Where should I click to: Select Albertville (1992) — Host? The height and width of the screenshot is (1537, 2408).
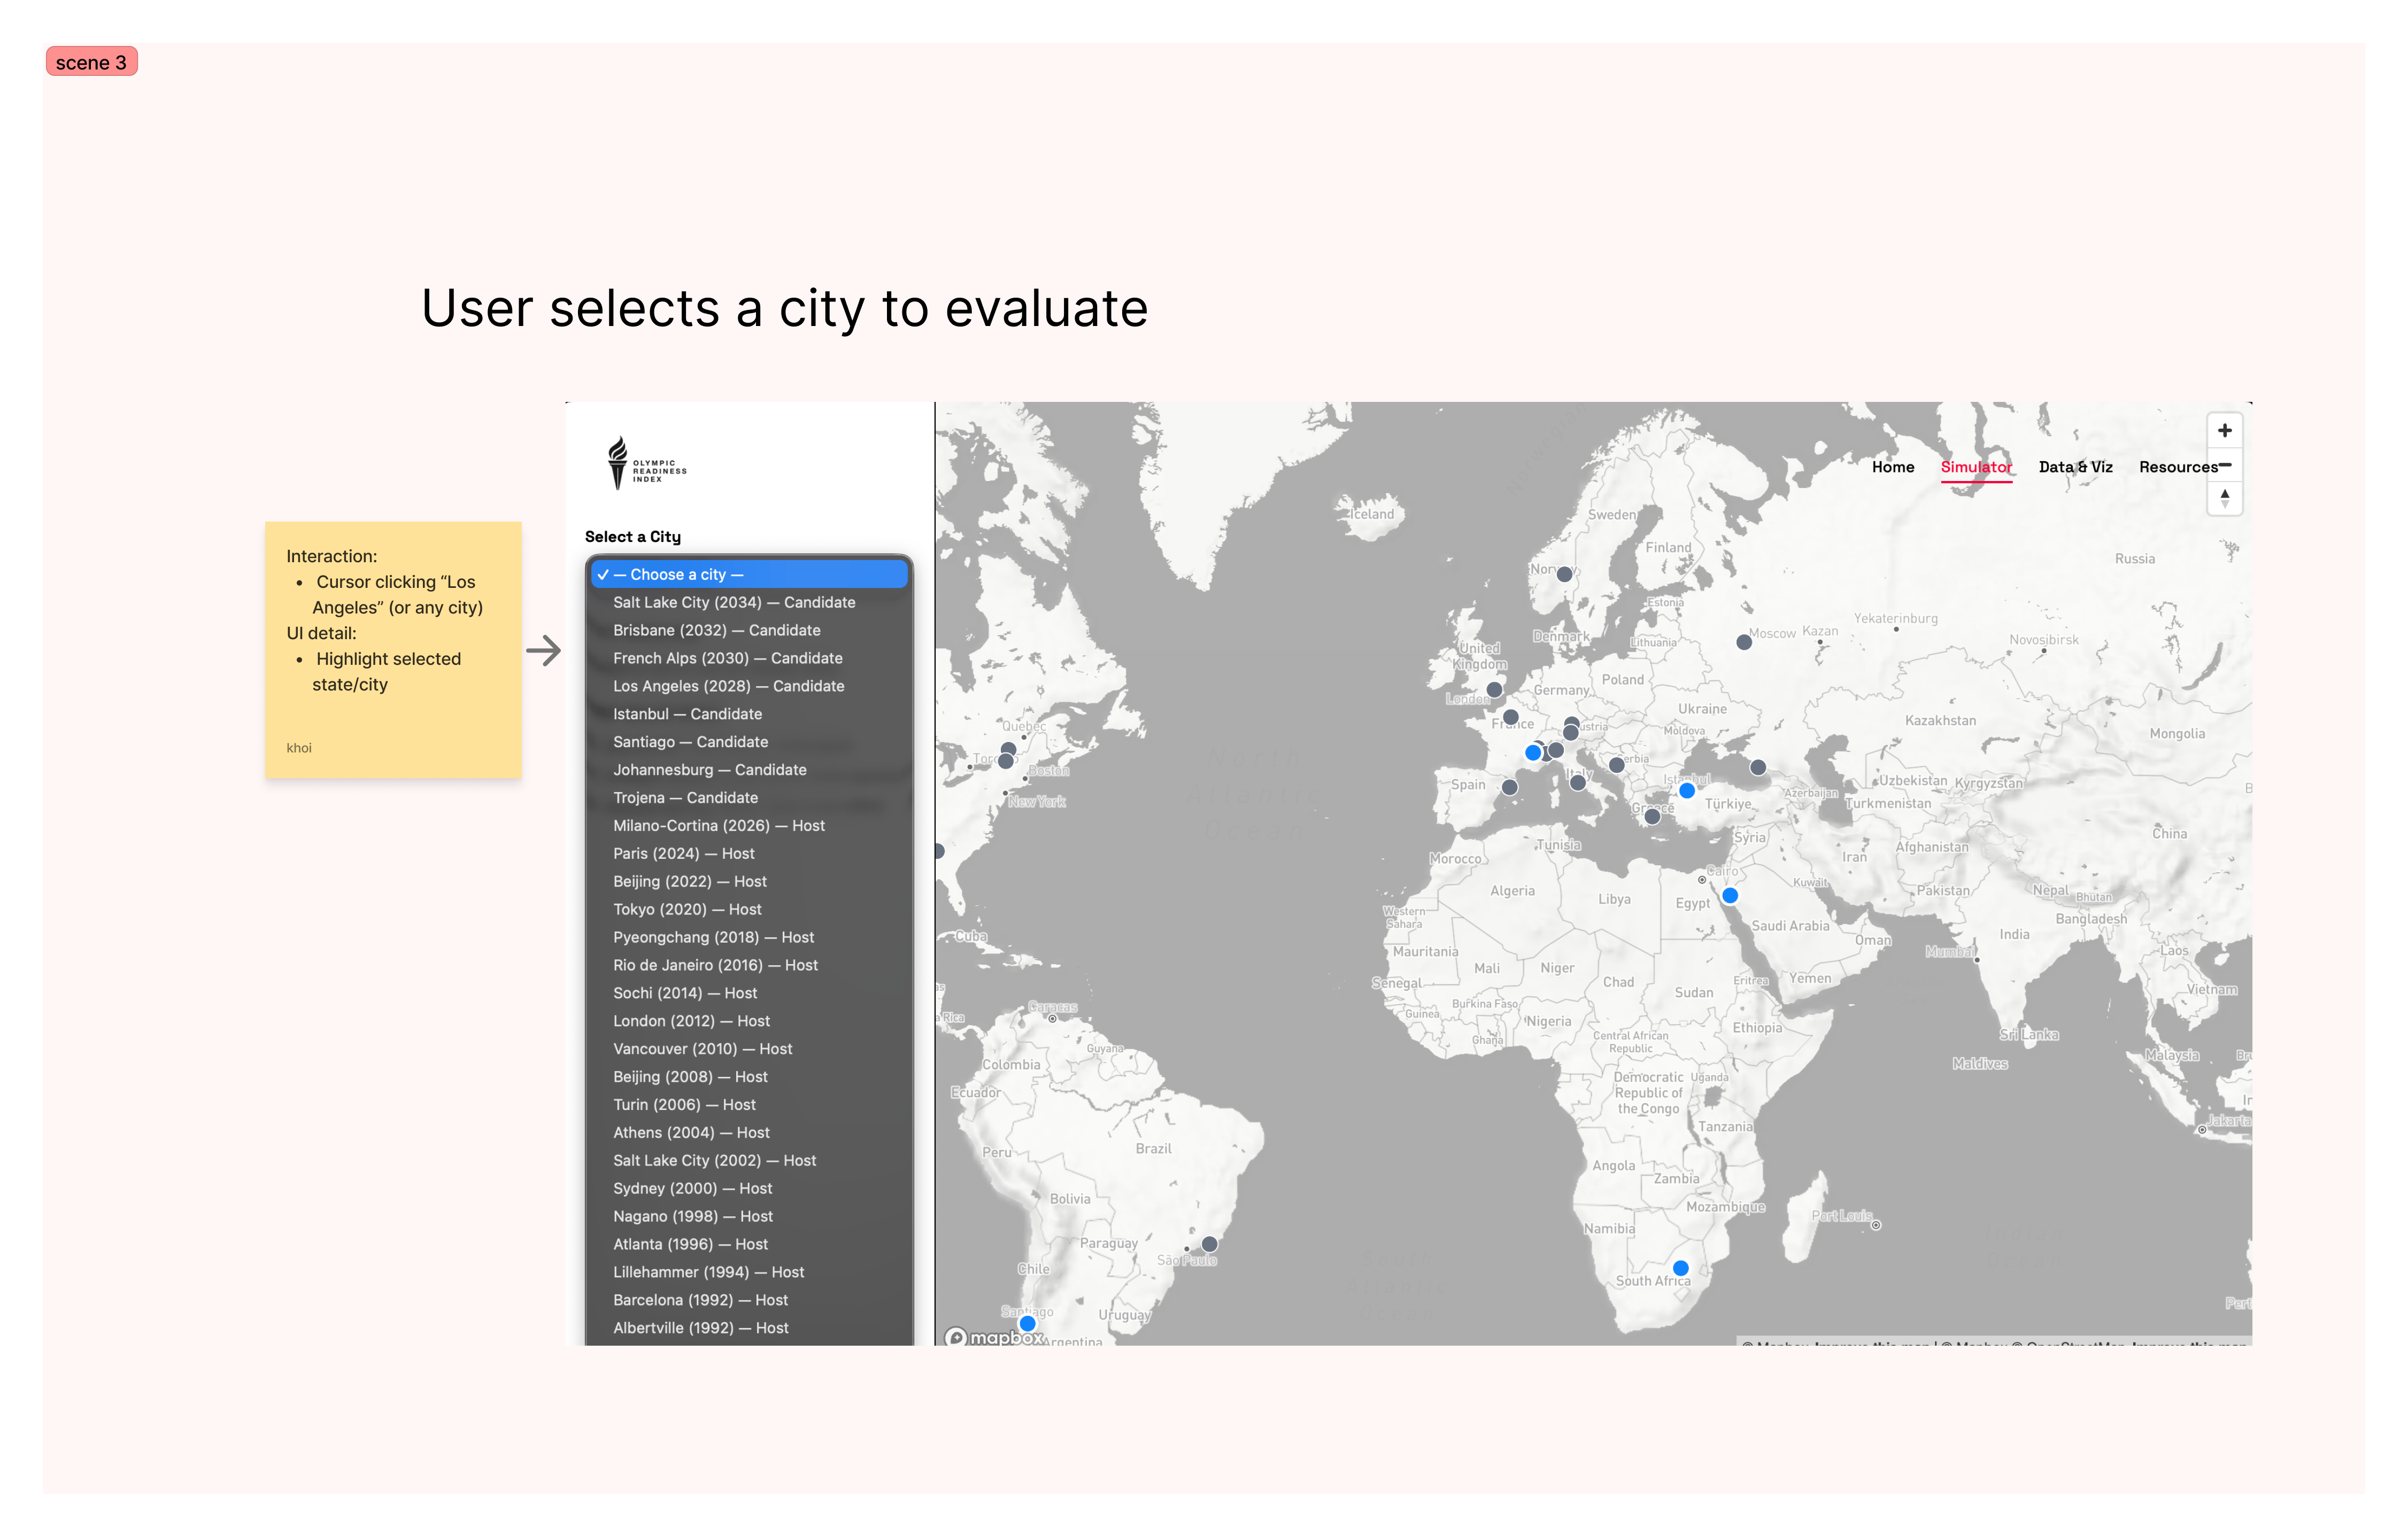coord(749,1329)
